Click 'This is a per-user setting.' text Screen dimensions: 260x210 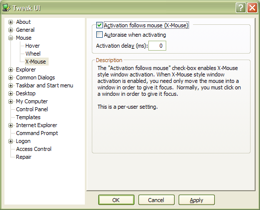point(128,107)
